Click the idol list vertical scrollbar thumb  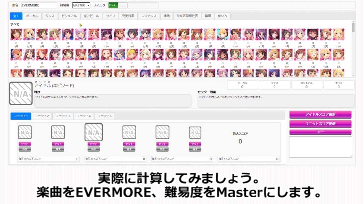pos(353,27)
